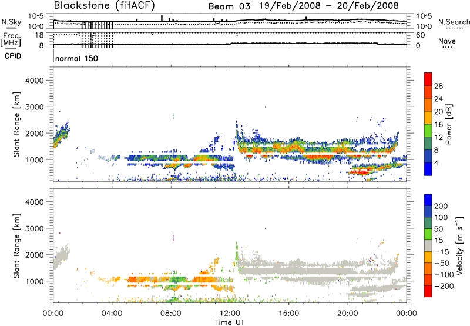Click the '50' label on the Velocity colorbar
470x326 pixels.
click(x=438, y=229)
